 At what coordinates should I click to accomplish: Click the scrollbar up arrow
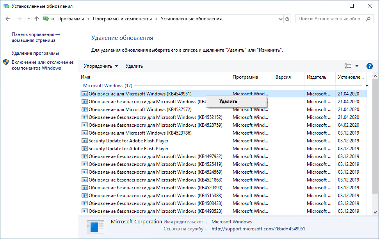tap(375, 76)
